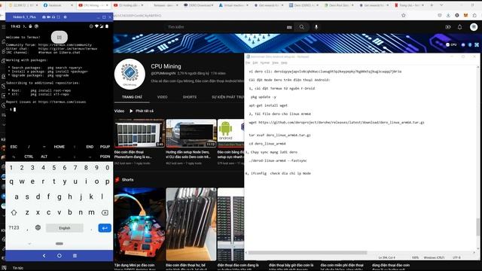Tap the English spacebar key
Viewport: 482px width, 271px height.
click(65, 228)
